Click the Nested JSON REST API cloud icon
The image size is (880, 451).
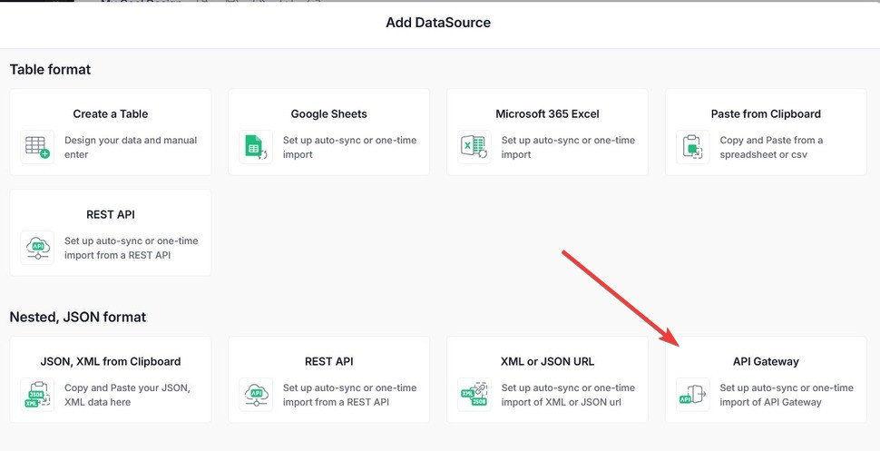(x=256, y=395)
